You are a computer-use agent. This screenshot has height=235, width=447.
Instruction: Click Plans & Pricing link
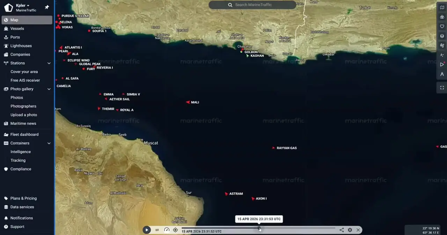pos(23,198)
